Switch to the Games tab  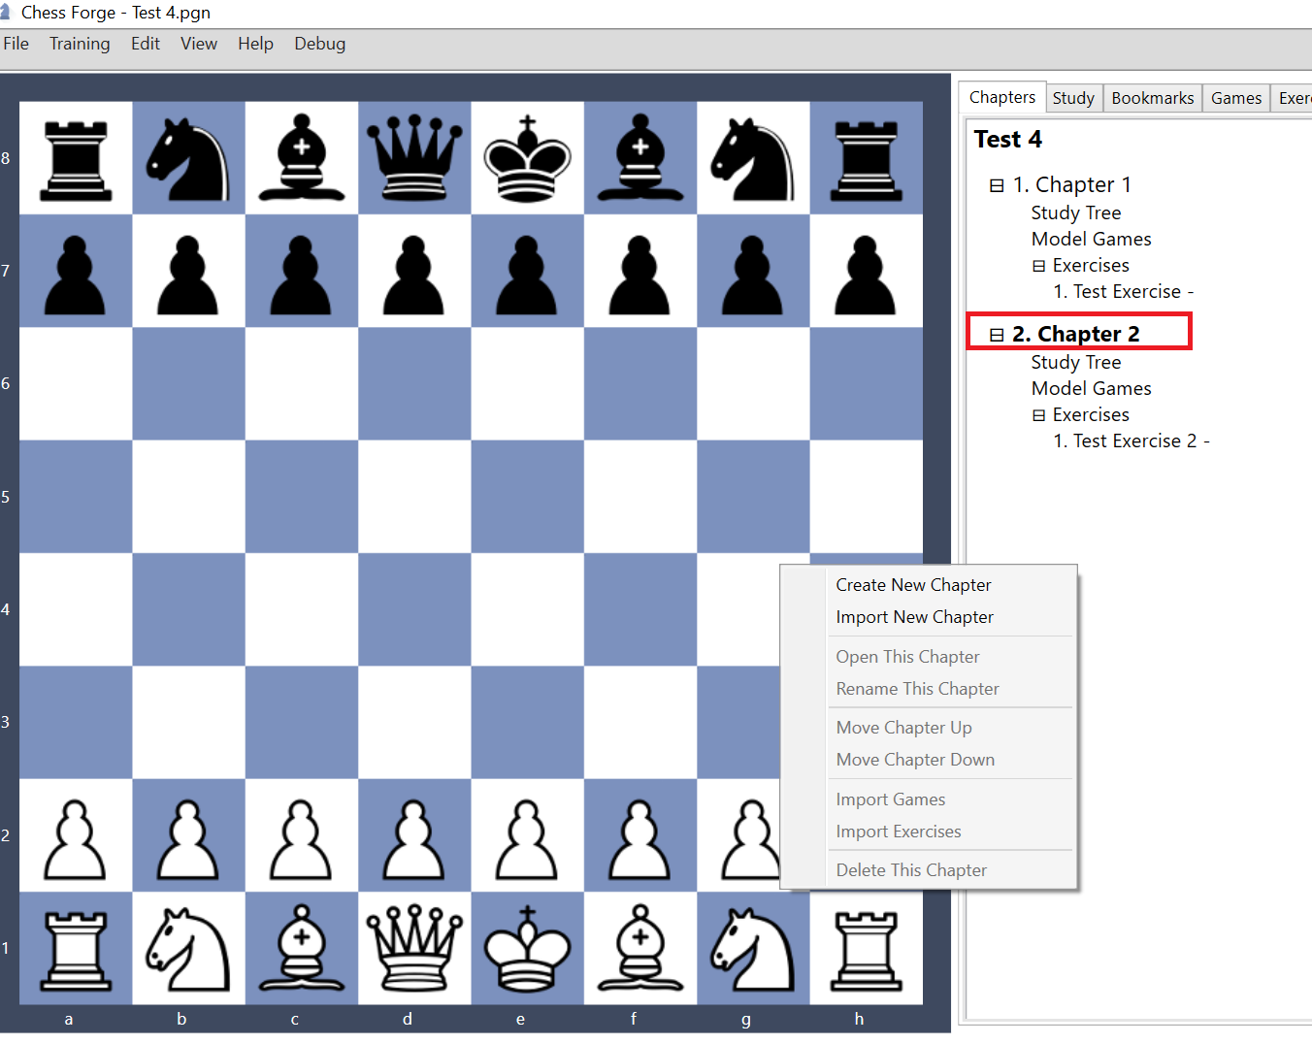tap(1235, 97)
